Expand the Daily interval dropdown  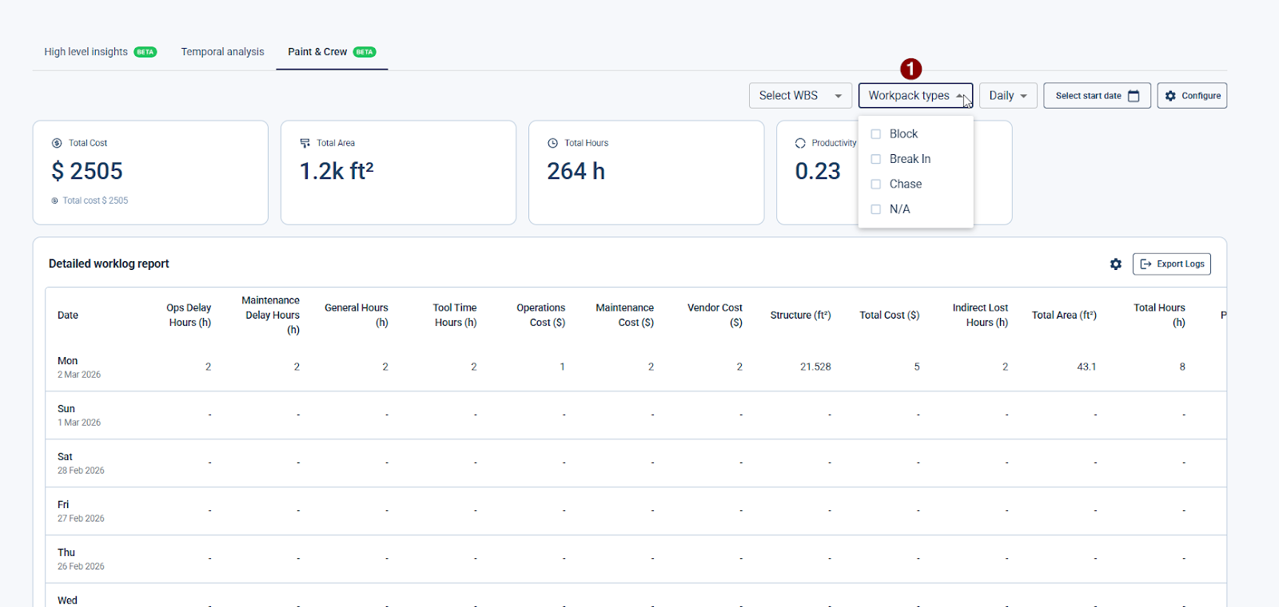click(1007, 96)
